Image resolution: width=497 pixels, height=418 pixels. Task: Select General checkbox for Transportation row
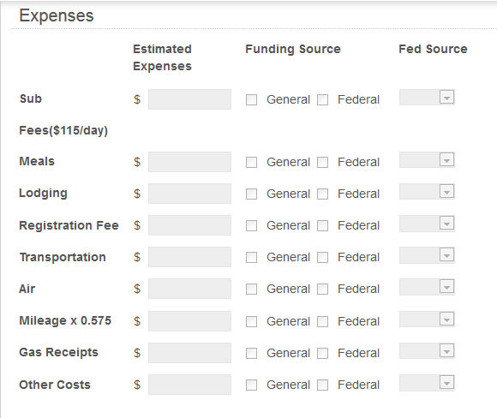point(251,257)
